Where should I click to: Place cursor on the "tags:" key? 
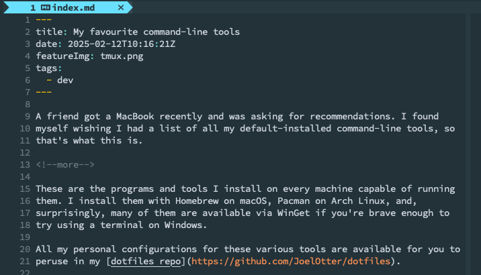click(x=48, y=68)
